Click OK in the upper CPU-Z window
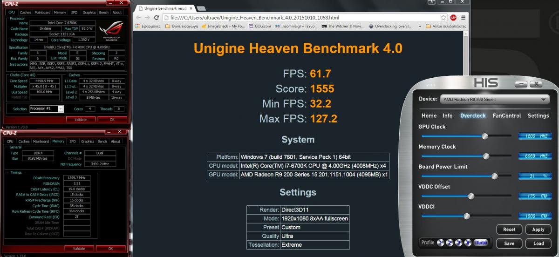The height and width of the screenshot is (257, 559). pyautogui.click(x=112, y=119)
